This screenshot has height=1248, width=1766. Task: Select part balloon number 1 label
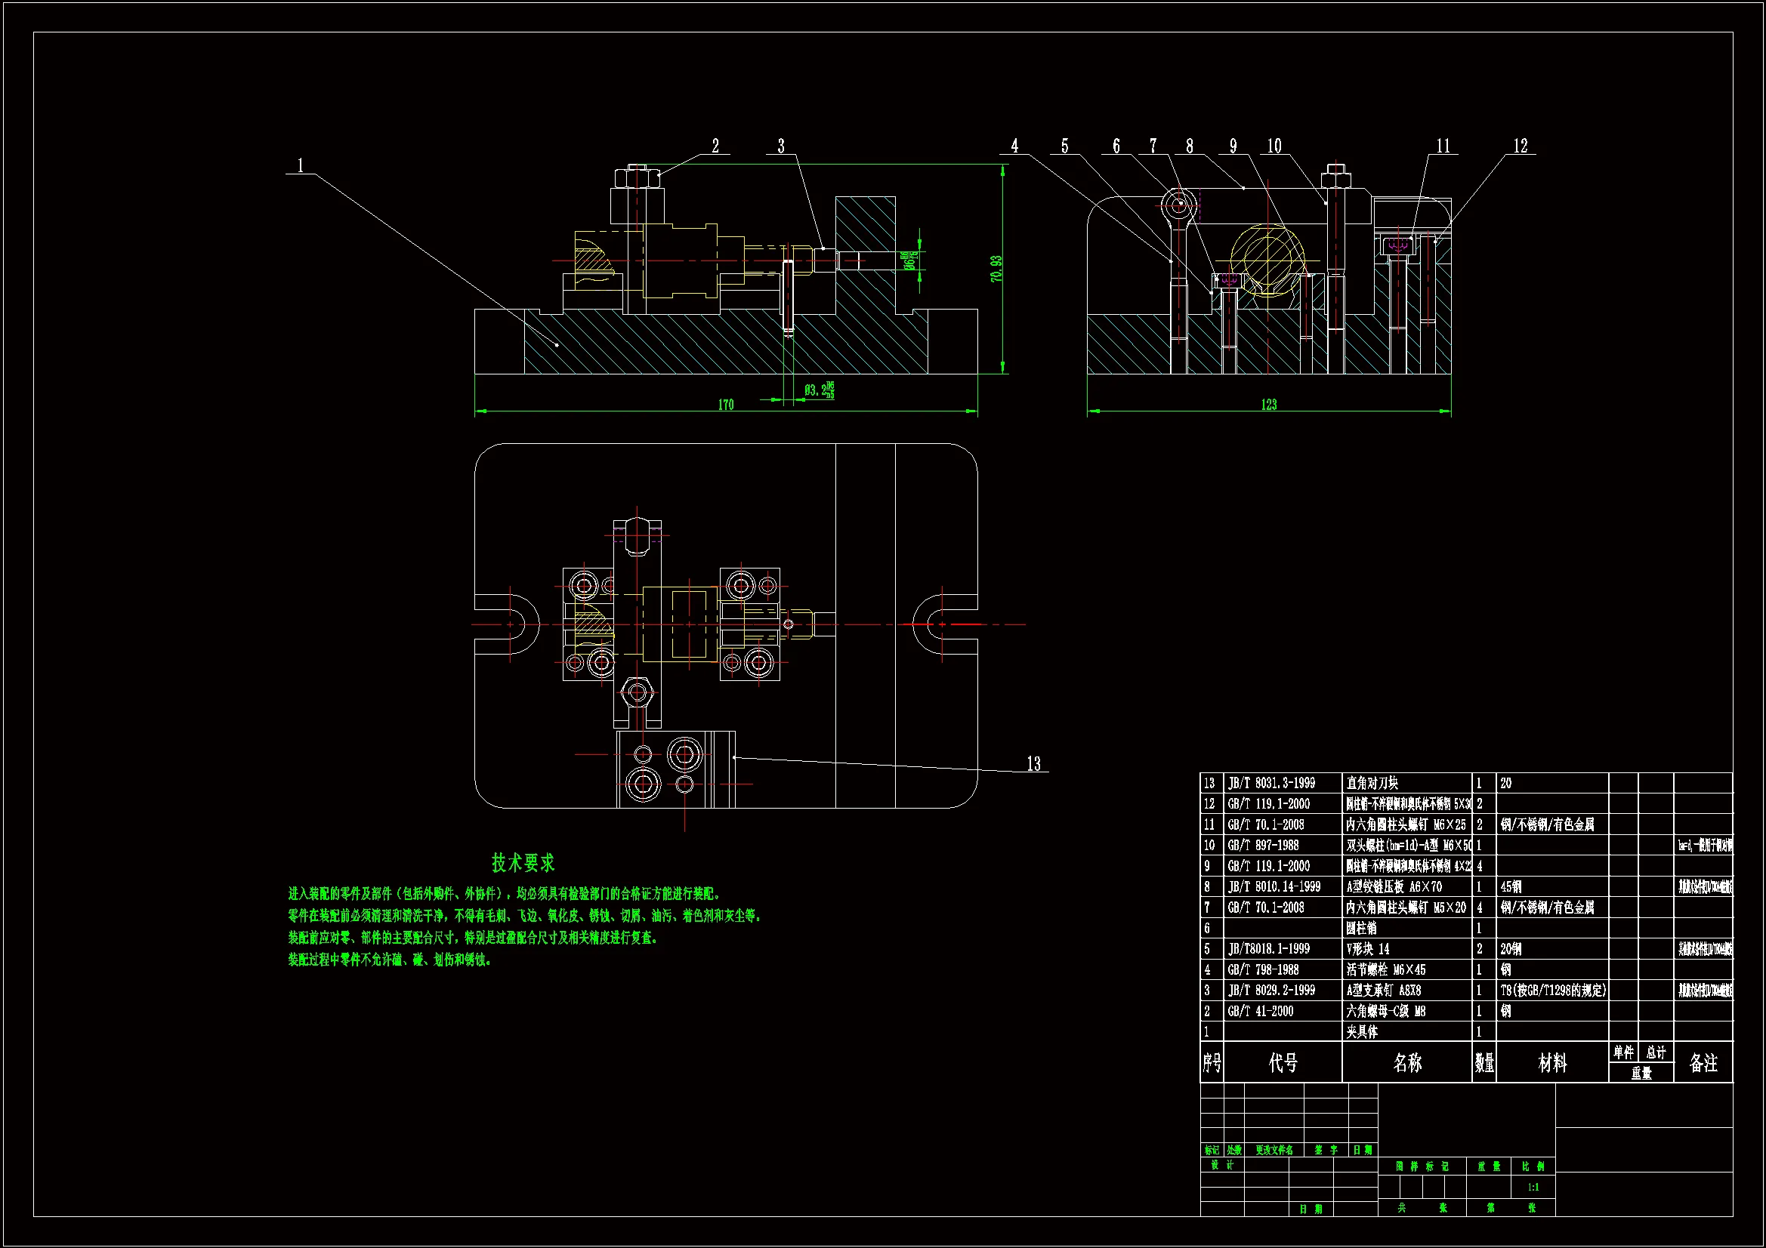point(300,165)
